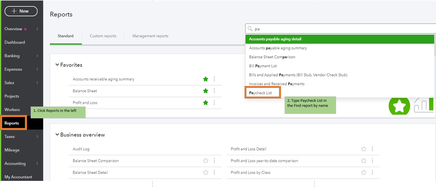Unfavorite the Balance Sheet report star

206,91
